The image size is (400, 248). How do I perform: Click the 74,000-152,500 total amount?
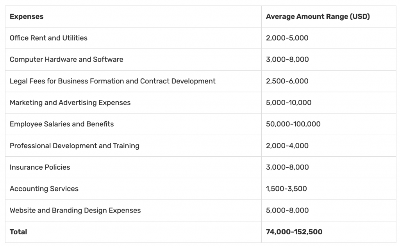click(294, 232)
